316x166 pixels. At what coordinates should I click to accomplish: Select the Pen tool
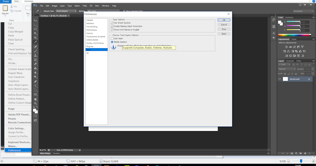coord(35,81)
